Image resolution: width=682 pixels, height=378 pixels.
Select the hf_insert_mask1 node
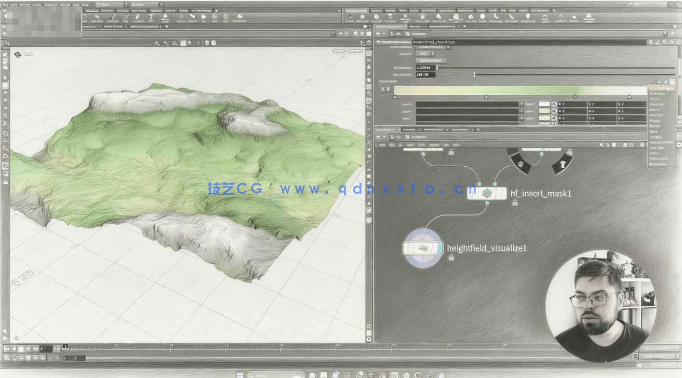coord(486,194)
